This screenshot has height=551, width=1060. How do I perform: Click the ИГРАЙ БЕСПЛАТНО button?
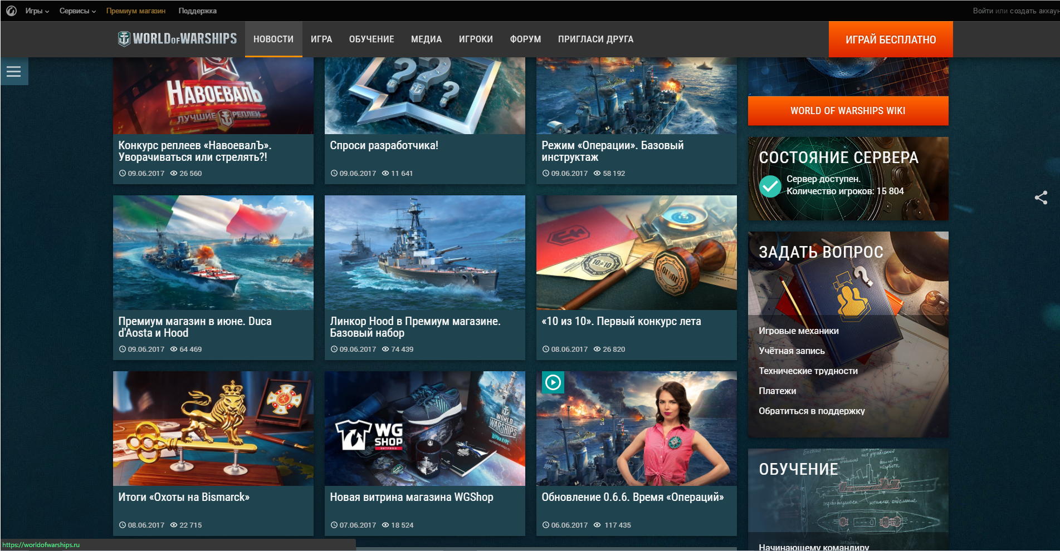(891, 39)
